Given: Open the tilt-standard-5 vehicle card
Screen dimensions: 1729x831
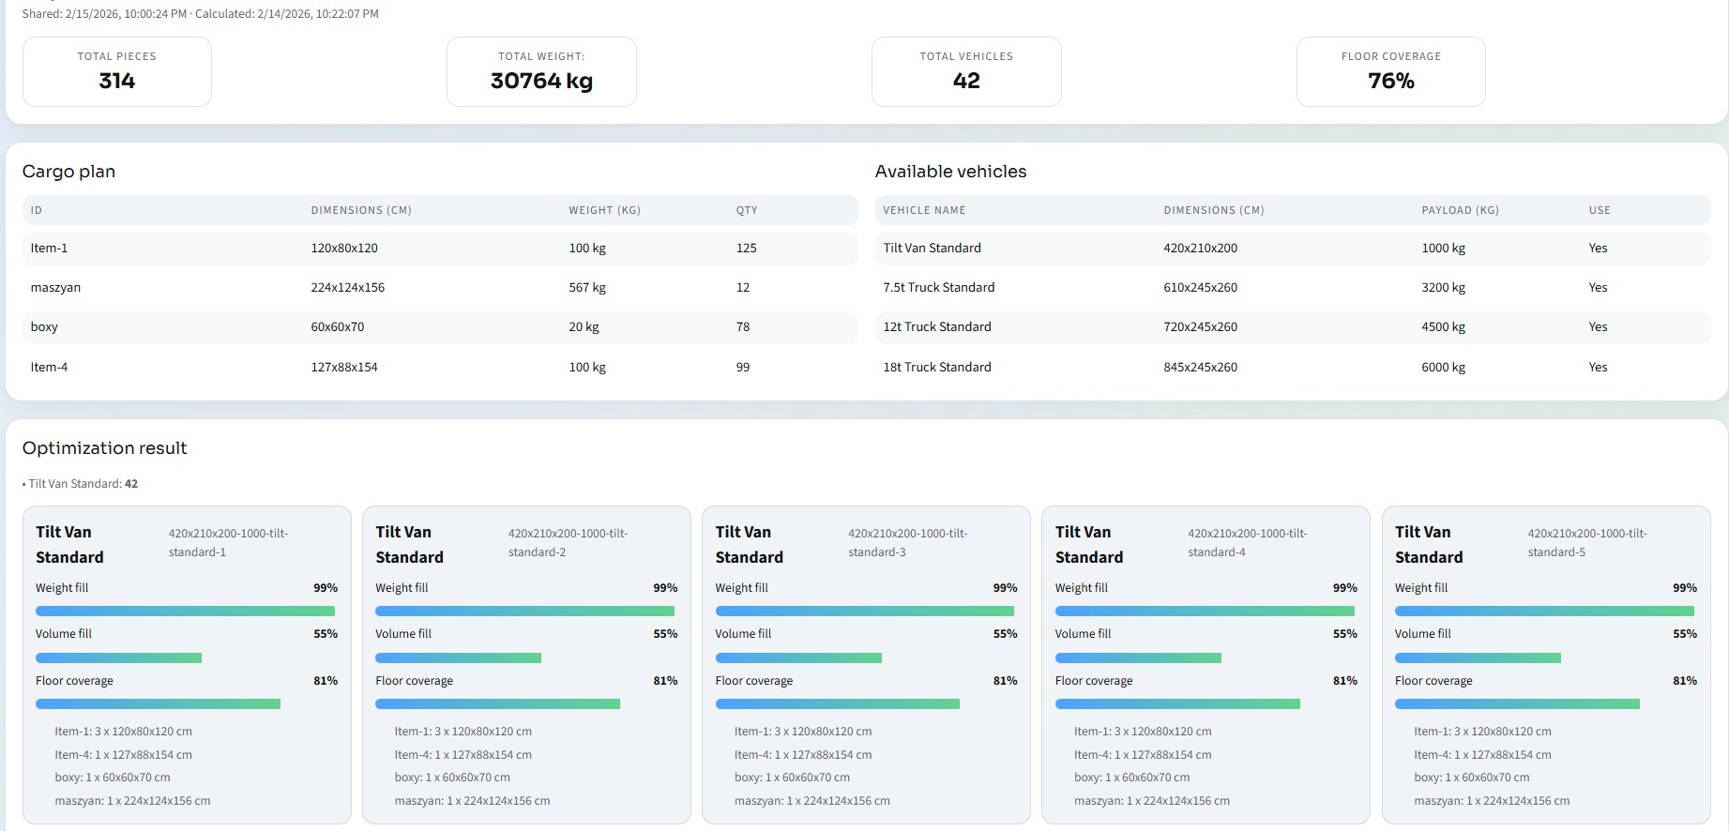Looking at the screenshot, I should (x=1546, y=665).
